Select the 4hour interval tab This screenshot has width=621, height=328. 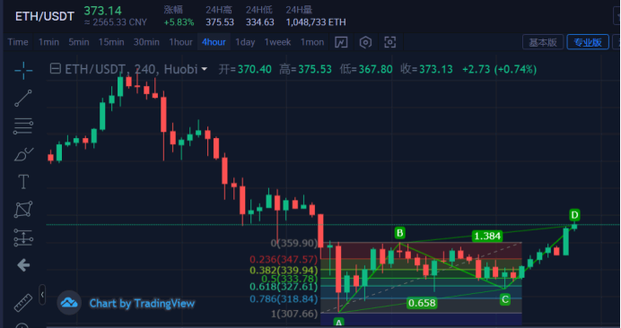tap(214, 42)
